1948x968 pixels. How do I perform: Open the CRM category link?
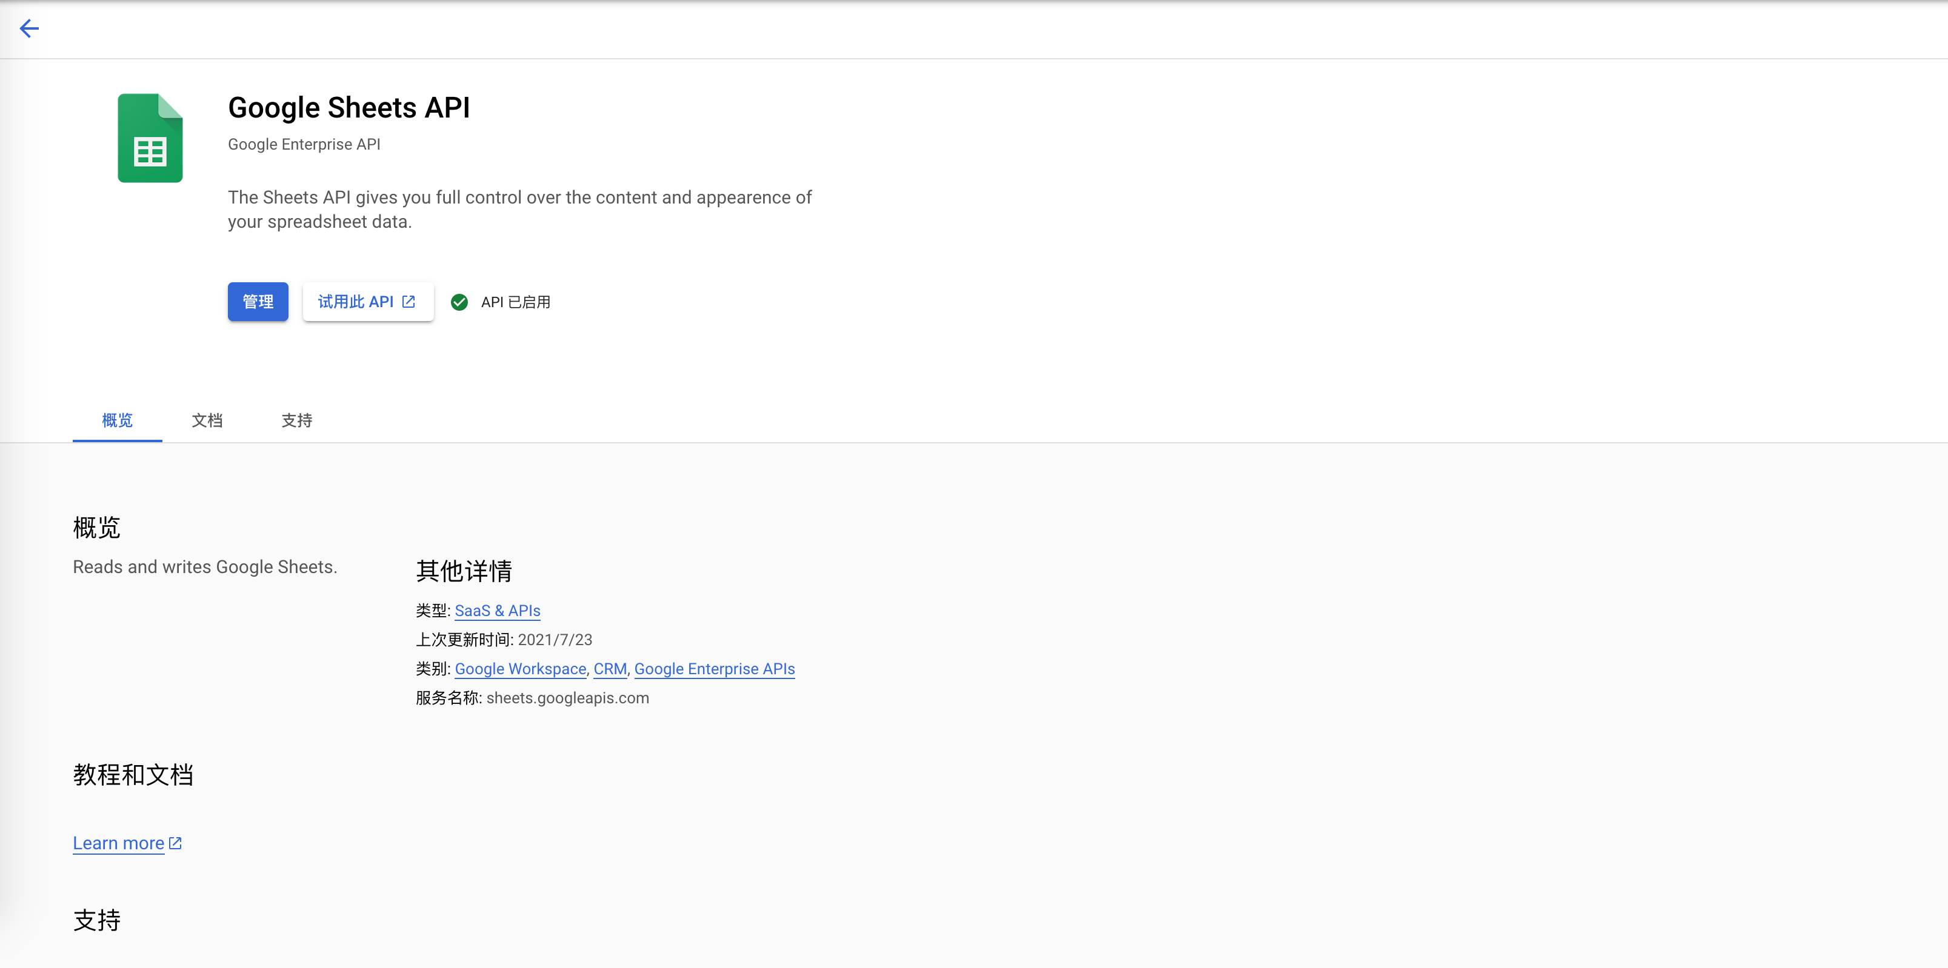pyautogui.click(x=610, y=669)
